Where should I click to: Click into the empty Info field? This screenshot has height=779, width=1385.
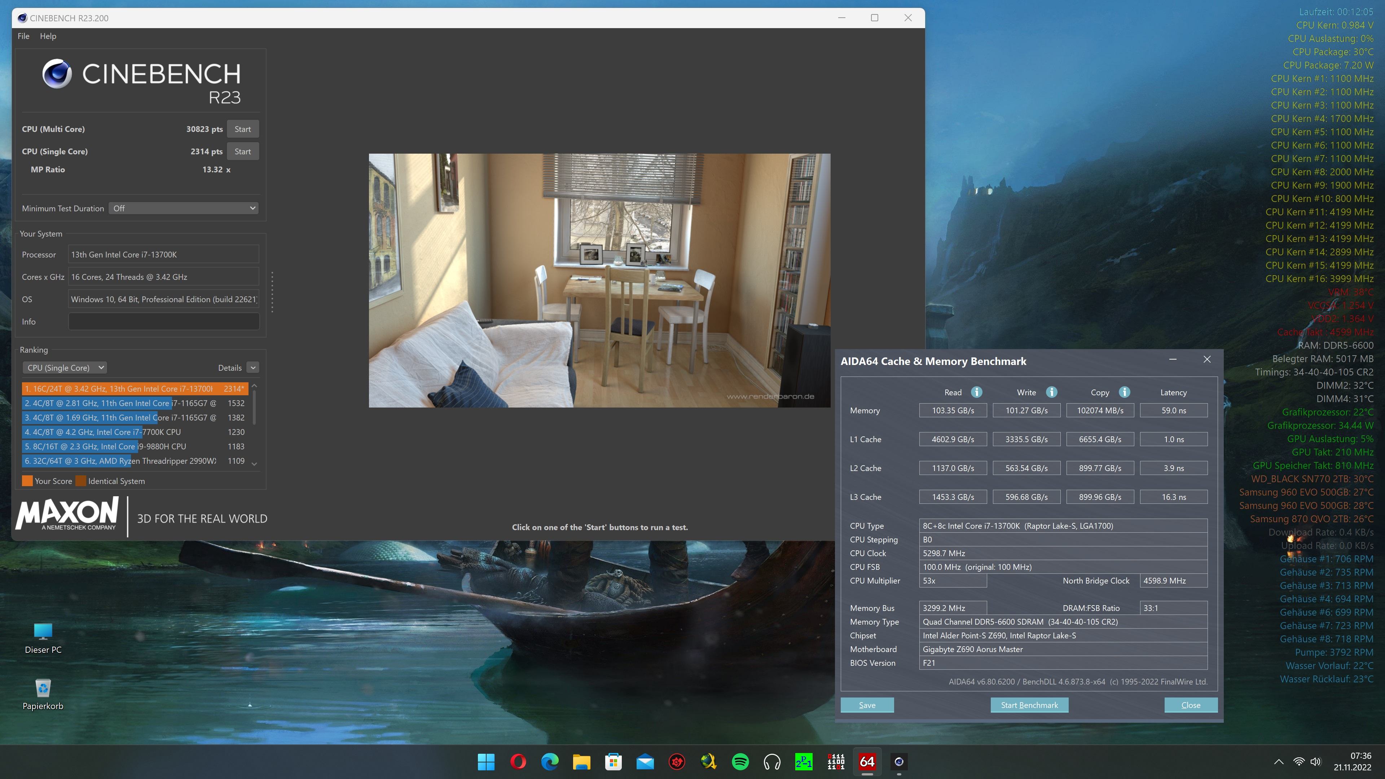click(x=163, y=321)
